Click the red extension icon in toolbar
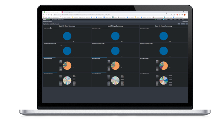This screenshot has width=224, height=119. tap(178, 14)
